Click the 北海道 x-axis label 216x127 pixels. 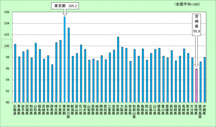15,110
